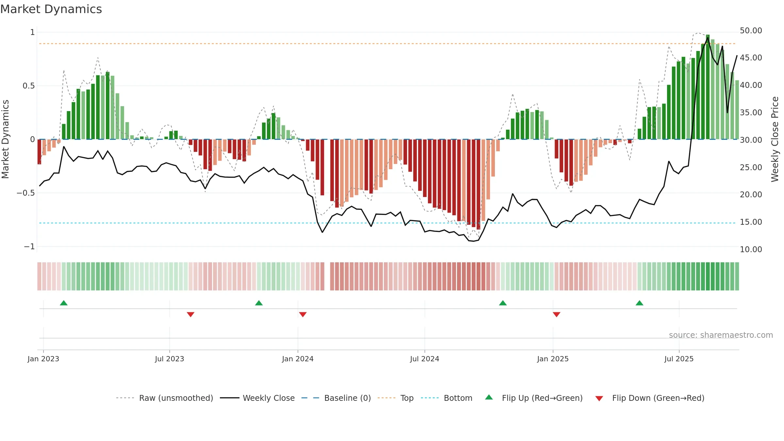Image resolution: width=784 pixels, height=441 pixels.
Task: Click the 40.00 price tick label
Action: [751, 85]
